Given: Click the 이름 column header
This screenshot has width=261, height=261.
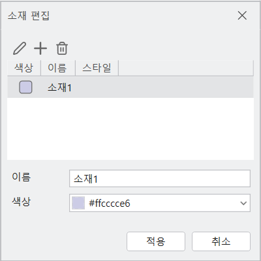Looking at the screenshot, I should pos(58,68).
